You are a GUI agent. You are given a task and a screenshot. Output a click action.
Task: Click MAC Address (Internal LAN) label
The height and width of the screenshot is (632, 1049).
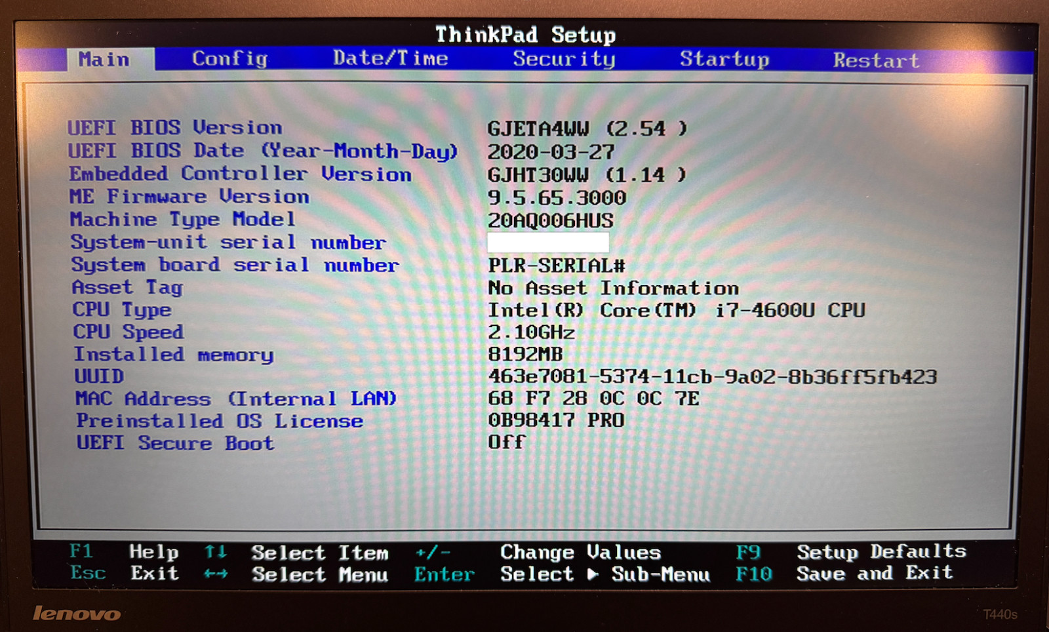(x=236, y=399)
